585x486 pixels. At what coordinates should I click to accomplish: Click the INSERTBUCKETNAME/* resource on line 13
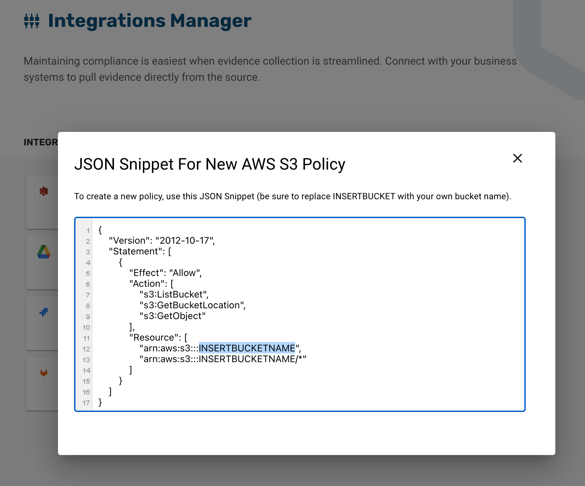click(x=223, y=359)
